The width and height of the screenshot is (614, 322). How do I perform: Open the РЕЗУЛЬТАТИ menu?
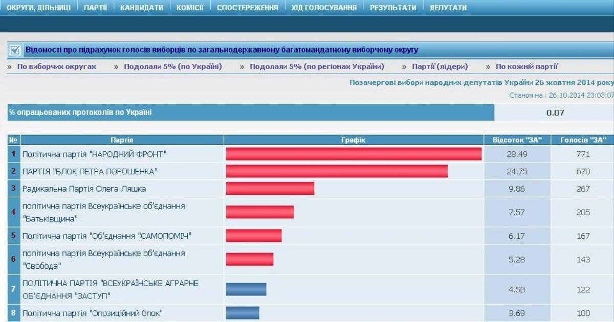[393, 8]
